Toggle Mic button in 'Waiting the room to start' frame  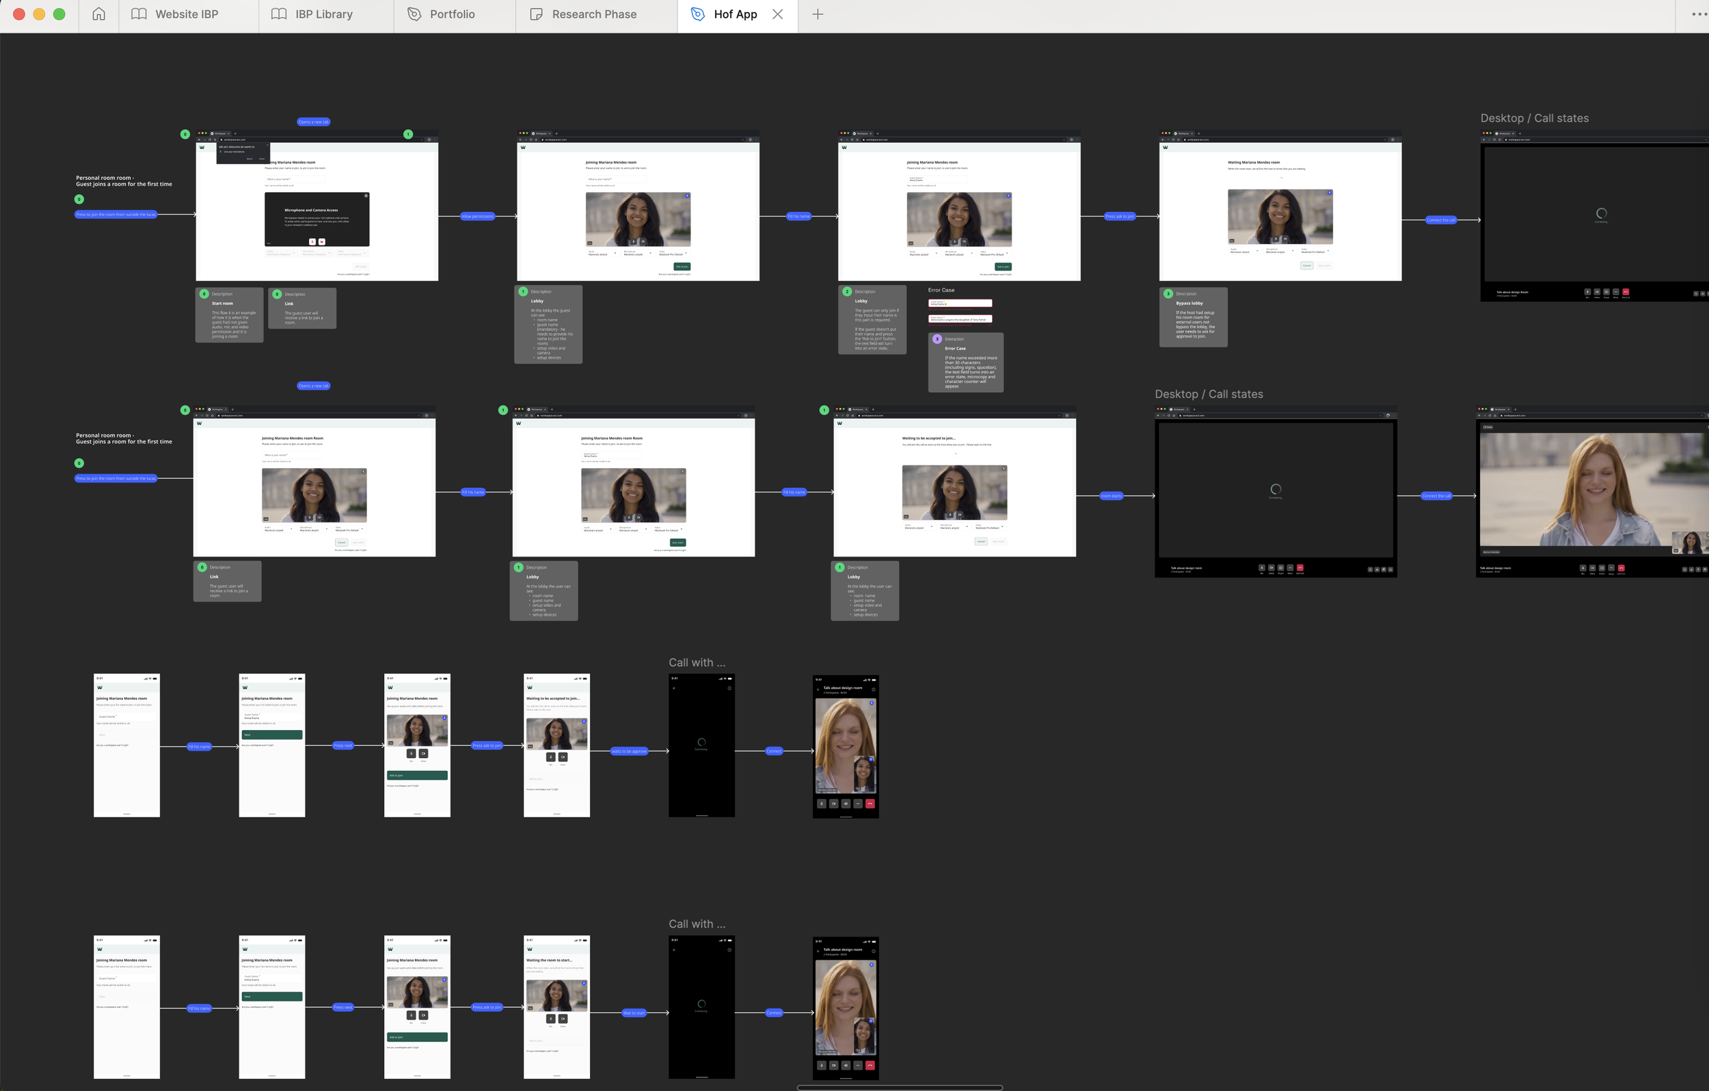click(550, 1019)
